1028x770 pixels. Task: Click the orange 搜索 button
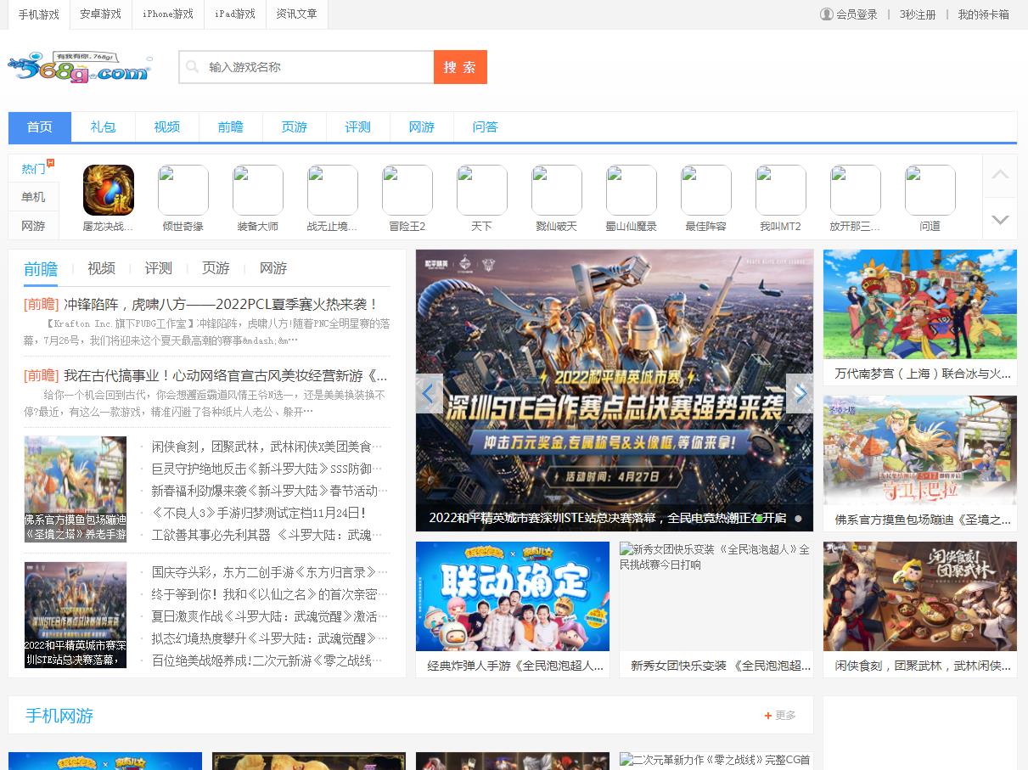(460, 67)
